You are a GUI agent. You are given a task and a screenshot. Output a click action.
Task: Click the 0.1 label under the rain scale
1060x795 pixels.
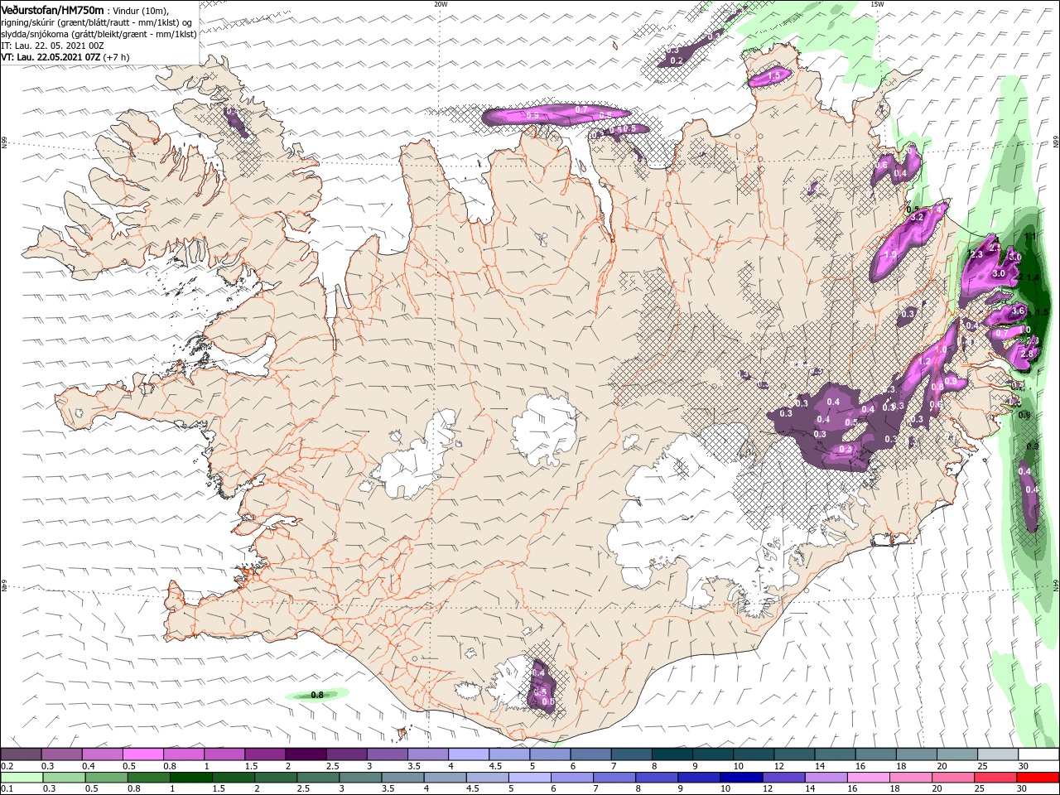(x=7, y=789)
